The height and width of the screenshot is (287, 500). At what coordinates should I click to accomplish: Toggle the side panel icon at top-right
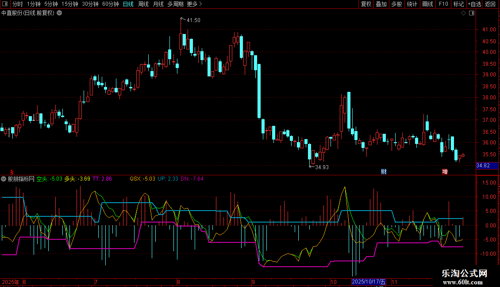(x=472, y=13)
